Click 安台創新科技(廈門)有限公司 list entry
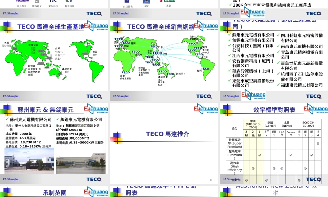Viewport: 328px width, 197px height. (x=253, y=63)
